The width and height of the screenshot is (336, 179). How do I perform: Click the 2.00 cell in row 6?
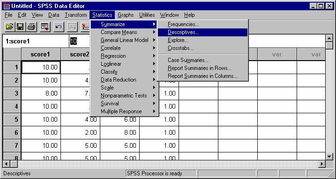tap(80, 132)
